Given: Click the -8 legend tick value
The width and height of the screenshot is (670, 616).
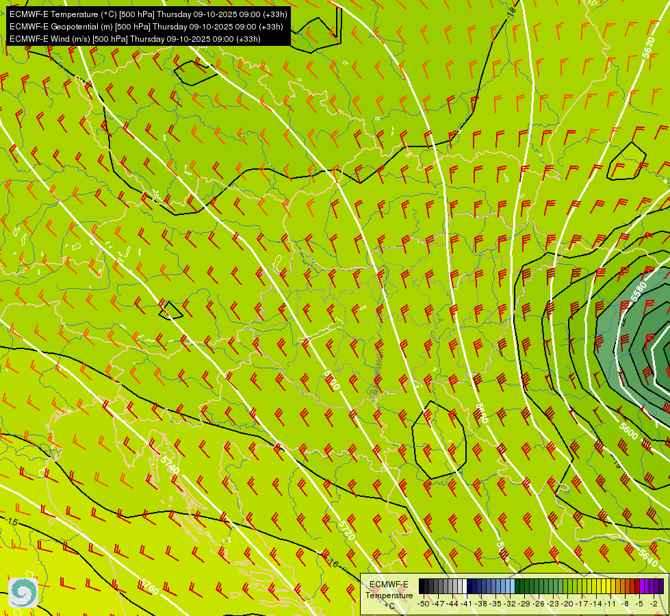Looking at the screenshot, I should 625,604.
